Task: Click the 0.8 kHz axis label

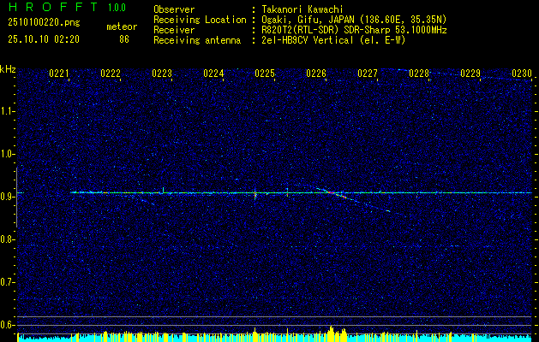Action: pos(8,239)
